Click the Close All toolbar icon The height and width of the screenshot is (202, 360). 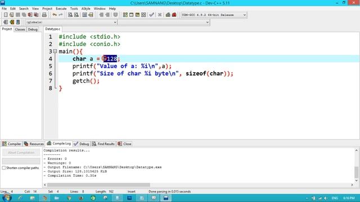[x=36, y=15]
